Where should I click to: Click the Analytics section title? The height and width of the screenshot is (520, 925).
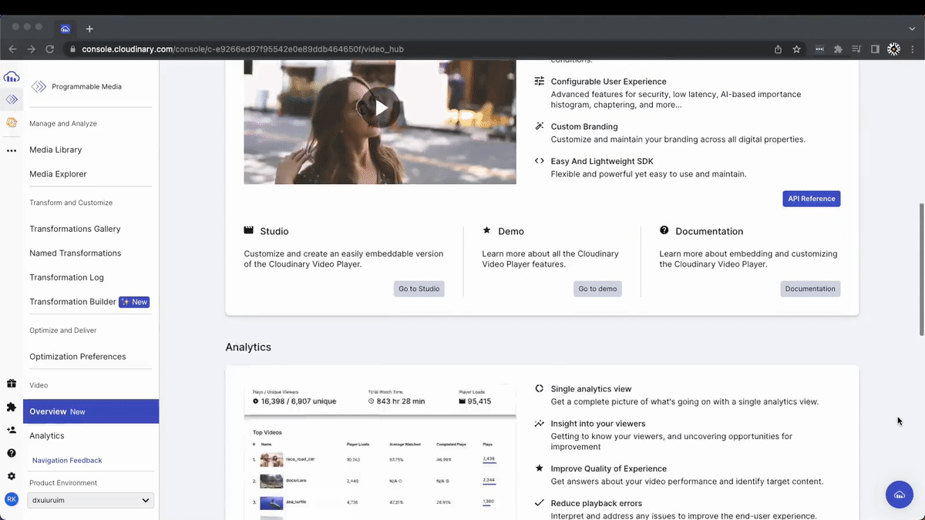point(248,347)
